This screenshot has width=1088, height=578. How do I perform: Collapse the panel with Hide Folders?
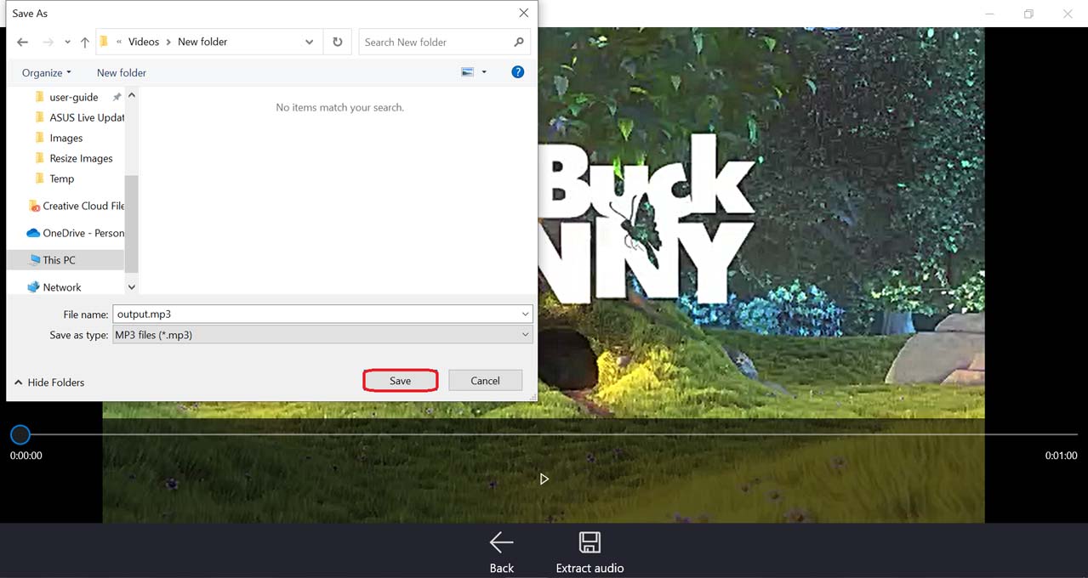pos(49,382)
